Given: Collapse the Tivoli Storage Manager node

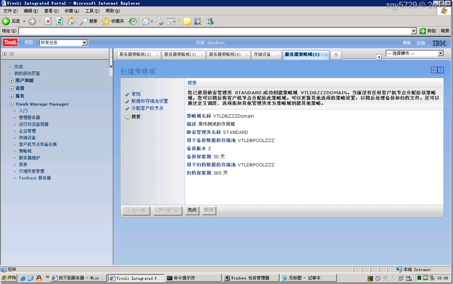Looking at the screenshot, I should 12,104.
